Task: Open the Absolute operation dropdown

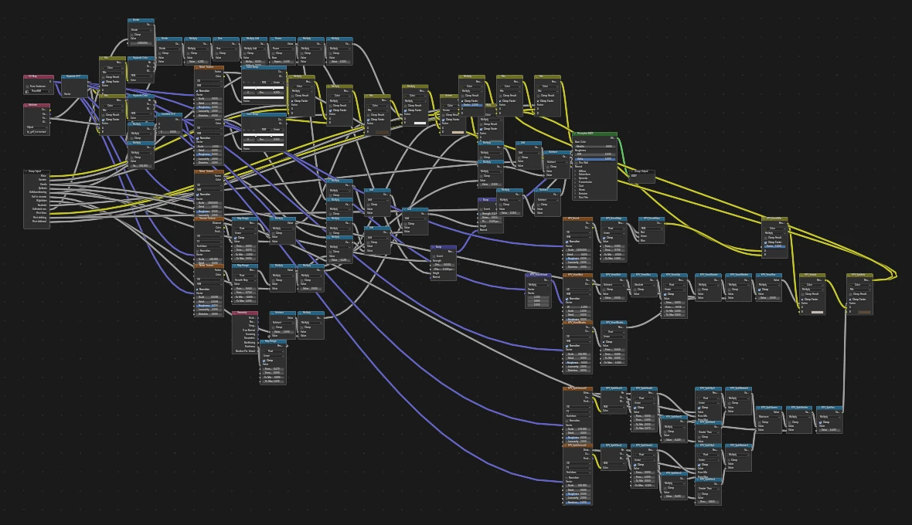Action: point(645,285)
